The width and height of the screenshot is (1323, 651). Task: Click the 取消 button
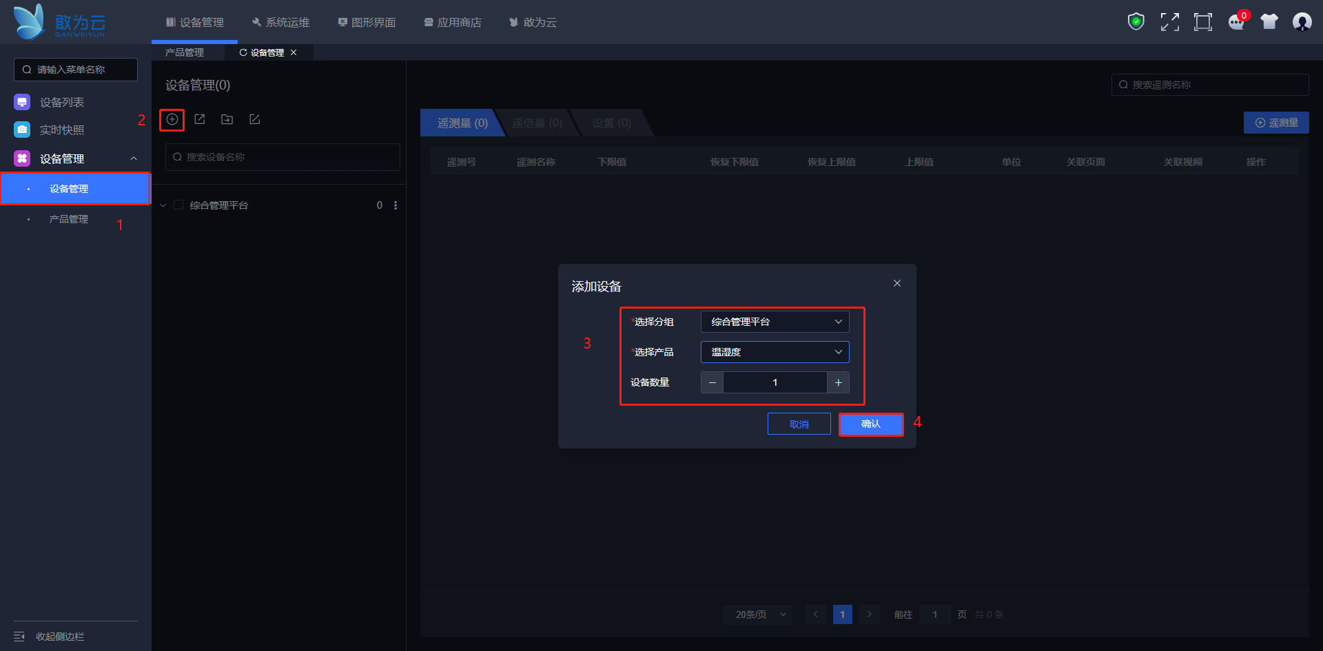[x=799, y=424]
